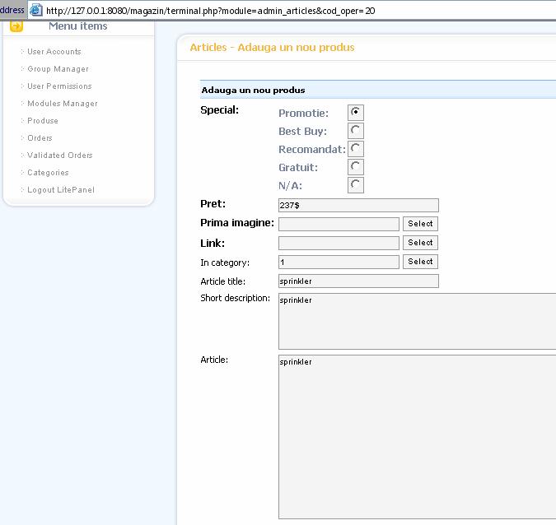Select the Best Buy radio option

[x=356, y=131]
